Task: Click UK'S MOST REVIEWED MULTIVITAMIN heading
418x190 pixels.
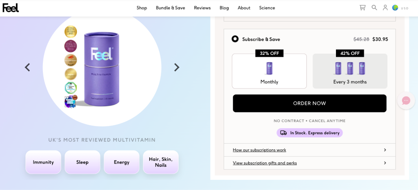Action: pyautogui.click(x=102, y=140)
